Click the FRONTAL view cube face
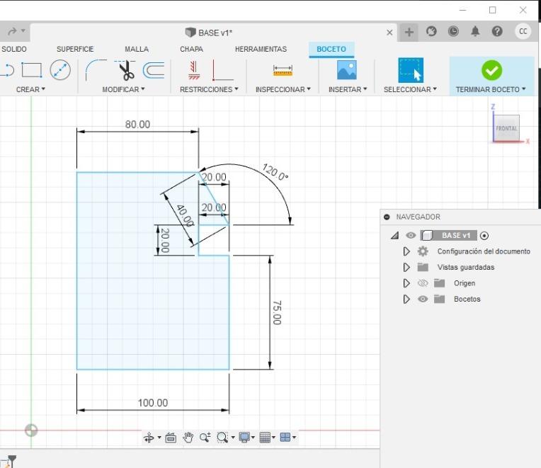The width and height of the screenshot is (541, 468). click(x=506, y=128)
